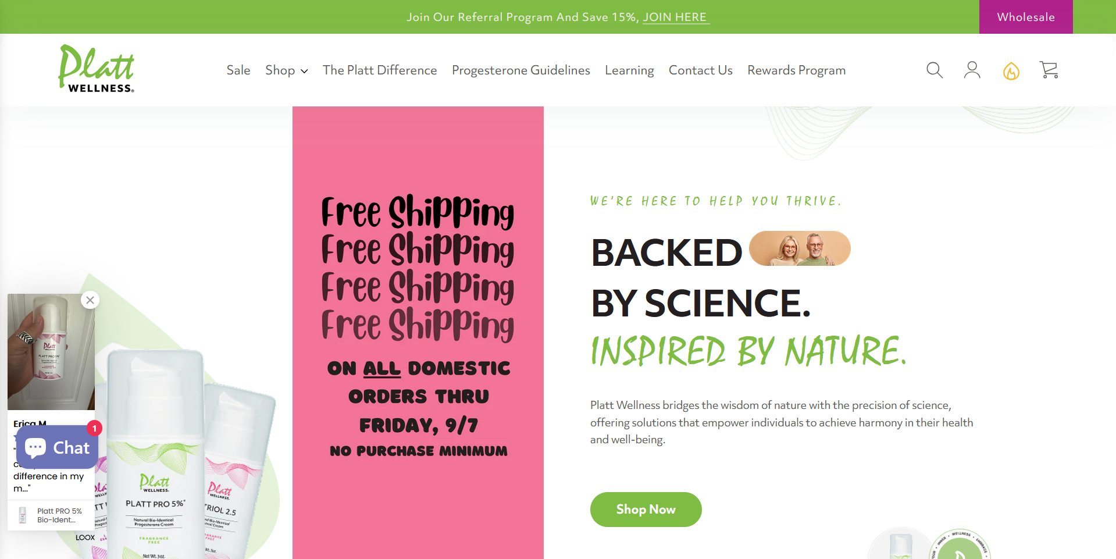Go to the Sale page

click(x=238, y=70)
